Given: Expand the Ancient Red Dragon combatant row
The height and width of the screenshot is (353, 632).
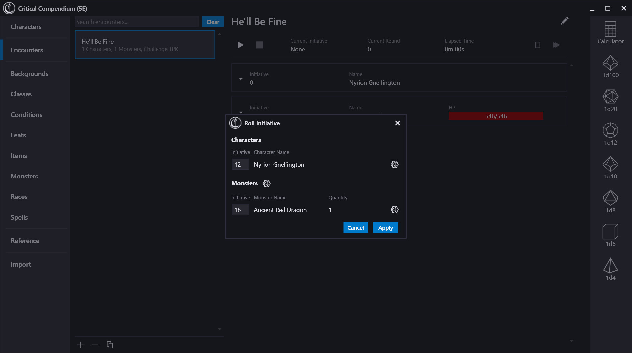Looking at the screenshot, I should click(240, 113).
